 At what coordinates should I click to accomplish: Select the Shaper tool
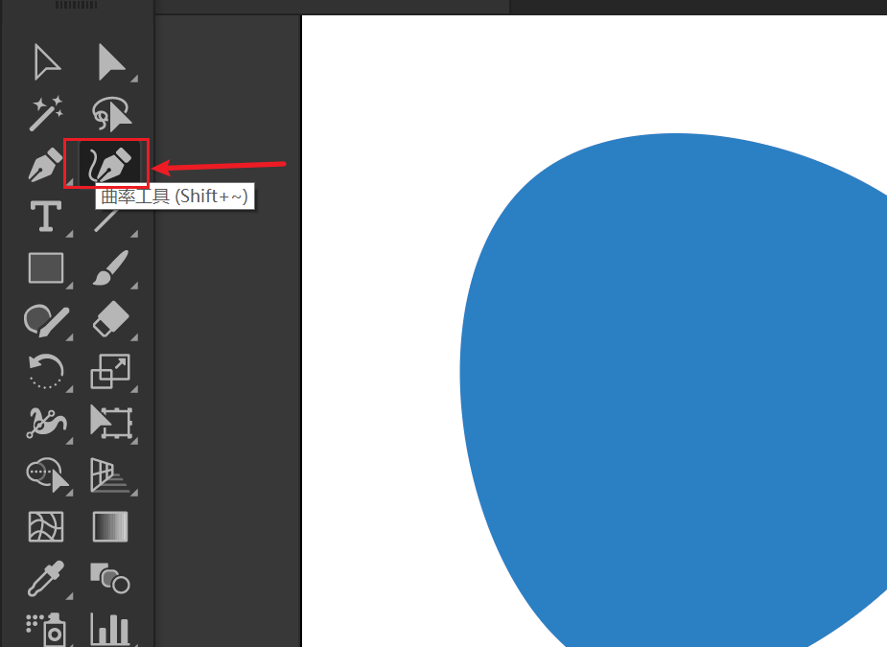click(x=46, y=320)
